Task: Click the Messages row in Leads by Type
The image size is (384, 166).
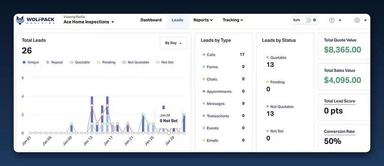Action: (x=223, y=104)
